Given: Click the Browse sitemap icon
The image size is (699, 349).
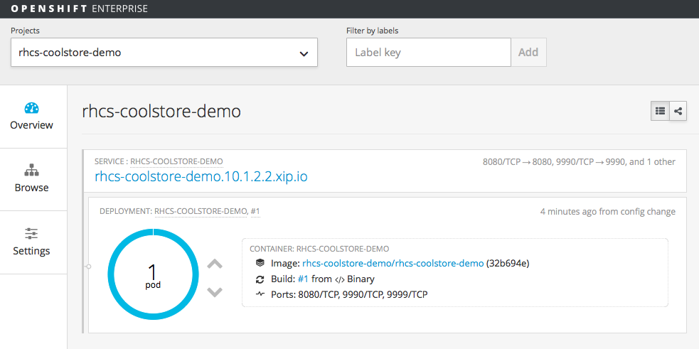Looking at the screenshot, I should coord(31,171).
